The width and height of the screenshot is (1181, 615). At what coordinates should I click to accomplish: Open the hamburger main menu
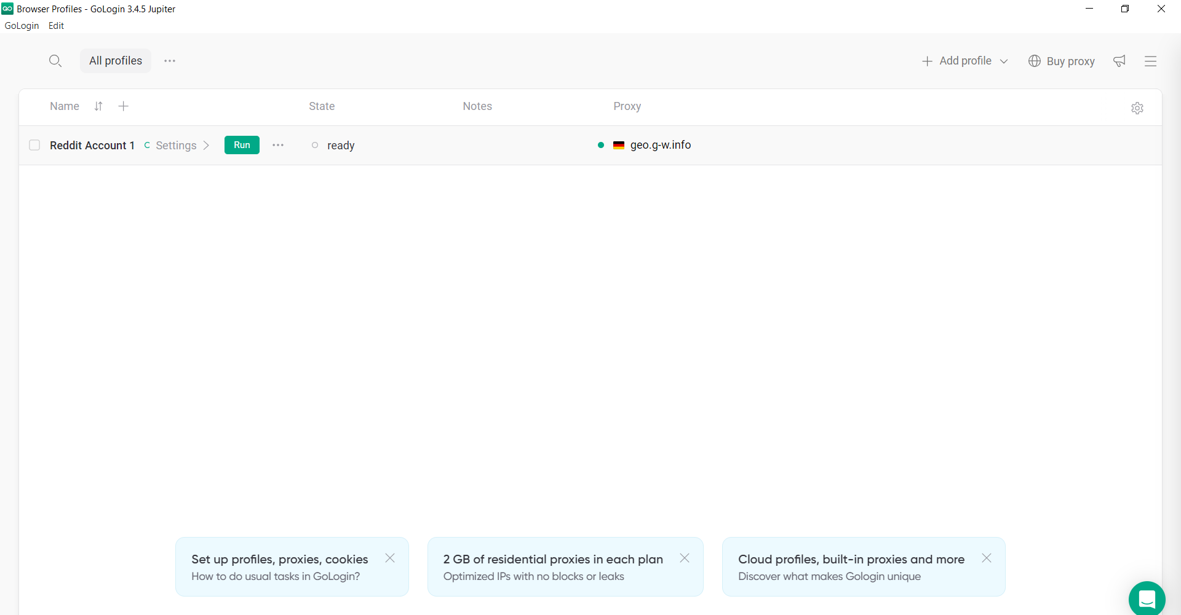[1151, 61]
